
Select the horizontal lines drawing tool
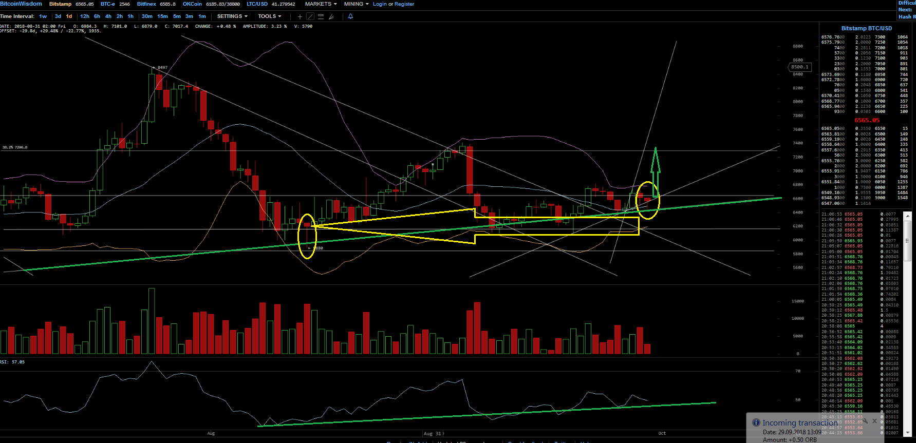pyautogui.click(x=321, y=16)
